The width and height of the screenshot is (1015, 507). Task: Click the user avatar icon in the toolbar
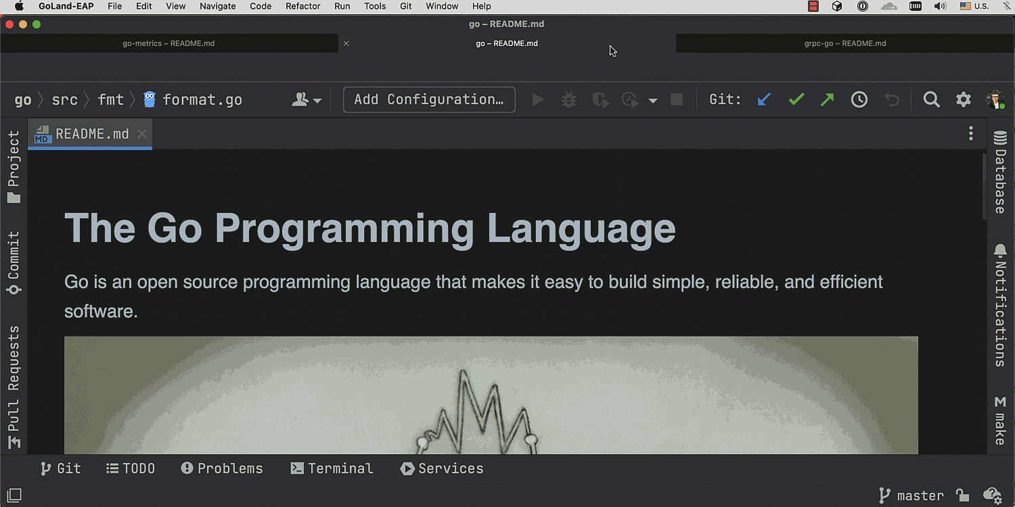995,100
